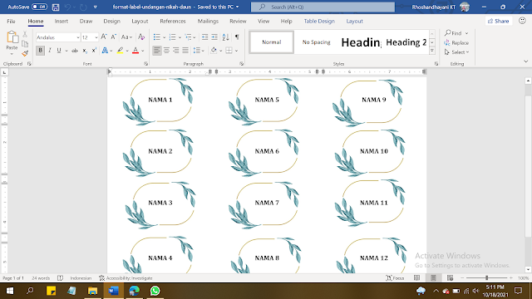
Task: Click the Copy icon
Action: (x=25, y=44)
